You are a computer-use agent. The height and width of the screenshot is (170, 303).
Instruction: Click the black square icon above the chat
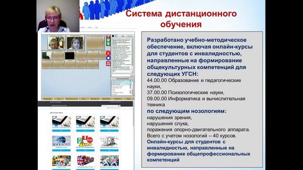coord(113,36)
